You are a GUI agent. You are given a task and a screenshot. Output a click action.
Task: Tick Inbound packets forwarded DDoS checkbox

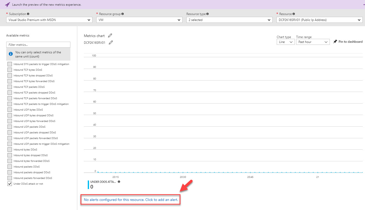10,178
